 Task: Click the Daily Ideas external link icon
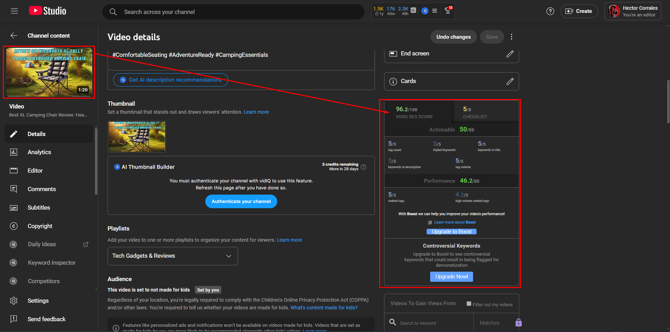pos(86,244)
